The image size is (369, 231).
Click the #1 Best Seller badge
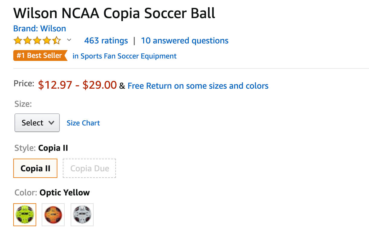point(40,56)
